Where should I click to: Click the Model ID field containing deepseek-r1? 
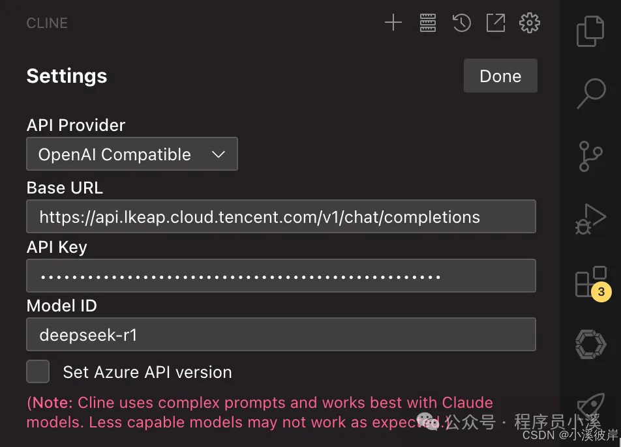point(280,335)
